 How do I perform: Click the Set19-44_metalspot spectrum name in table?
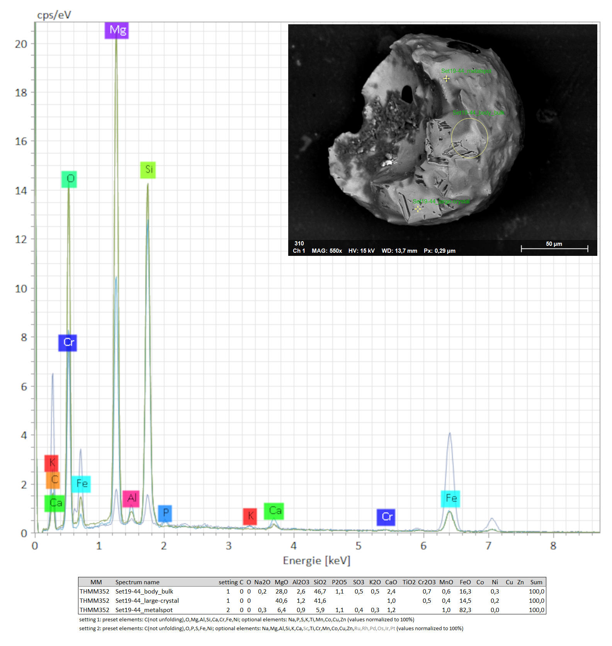point(144,610)
